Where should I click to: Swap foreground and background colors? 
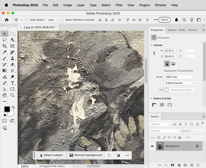pos(13,107)
